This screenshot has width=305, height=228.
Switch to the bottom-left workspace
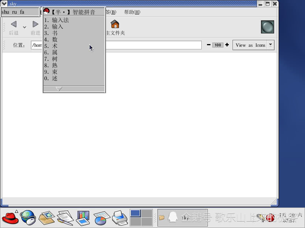coord(135,222)
